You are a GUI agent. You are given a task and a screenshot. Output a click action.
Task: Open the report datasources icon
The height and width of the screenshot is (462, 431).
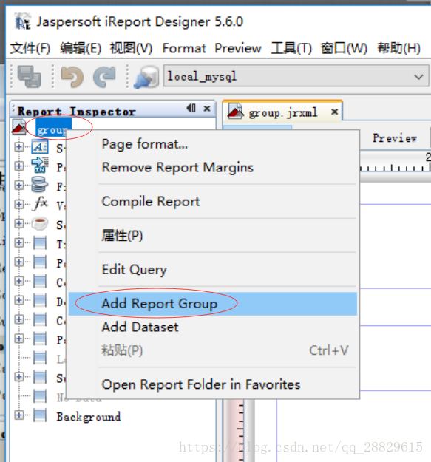click(x=146, y=77)
